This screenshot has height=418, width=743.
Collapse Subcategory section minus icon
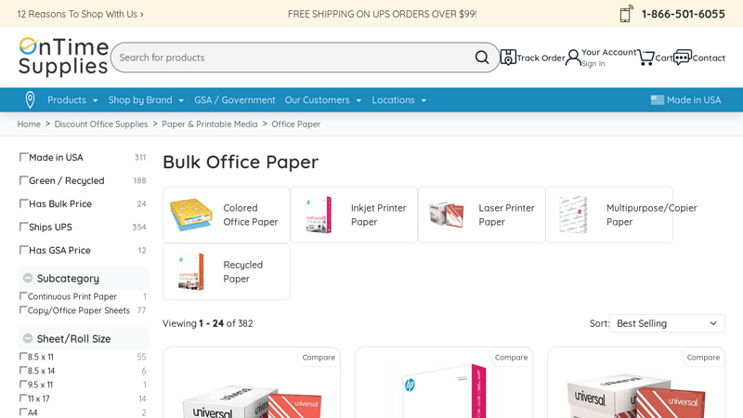coord(28,278)
